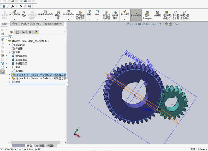Click the 智能扣件 Smart Fasteners tool

point(58,15)
